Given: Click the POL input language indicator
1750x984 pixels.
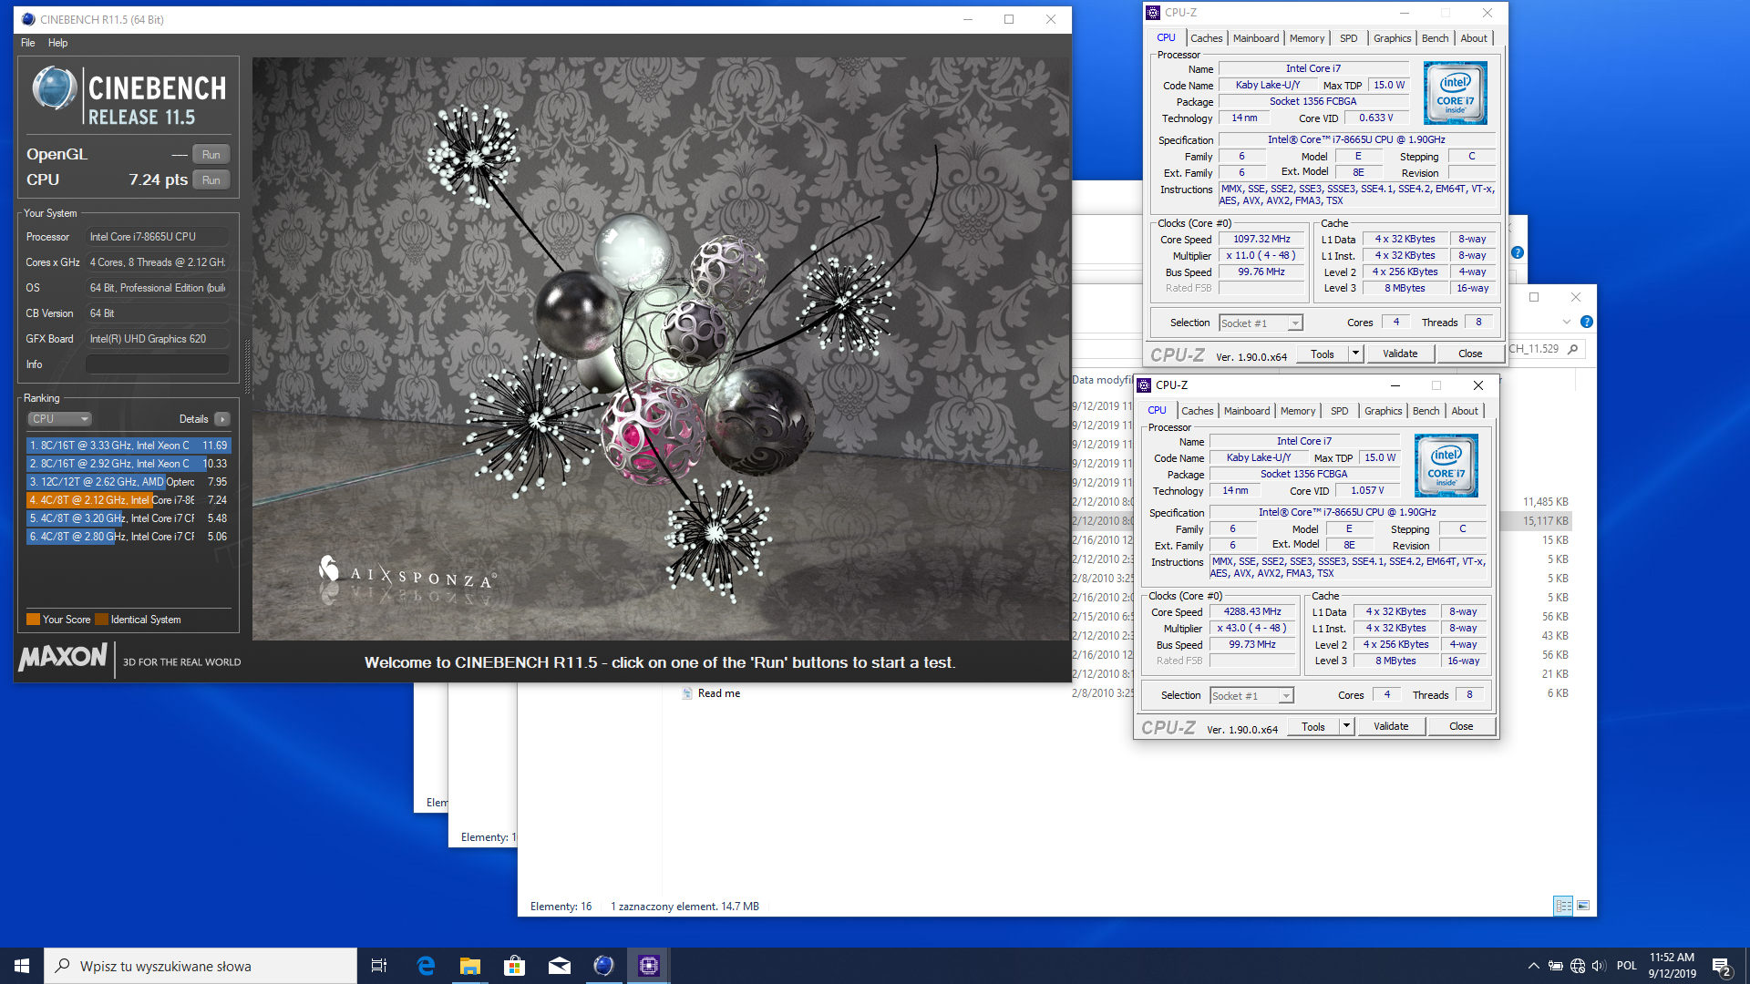Looking at the screenshot, I should (x=1626, y=966).
